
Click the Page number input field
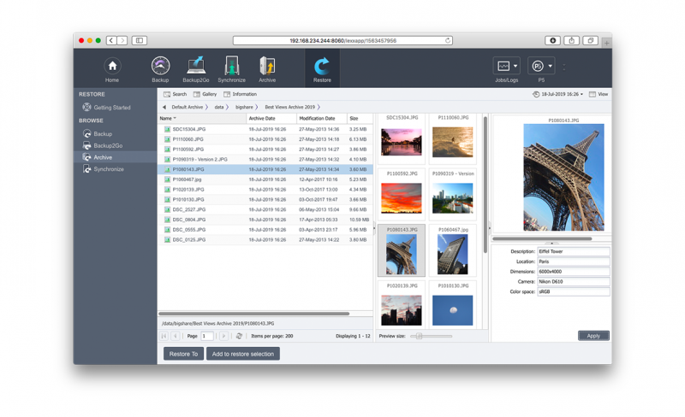(207, 336)
